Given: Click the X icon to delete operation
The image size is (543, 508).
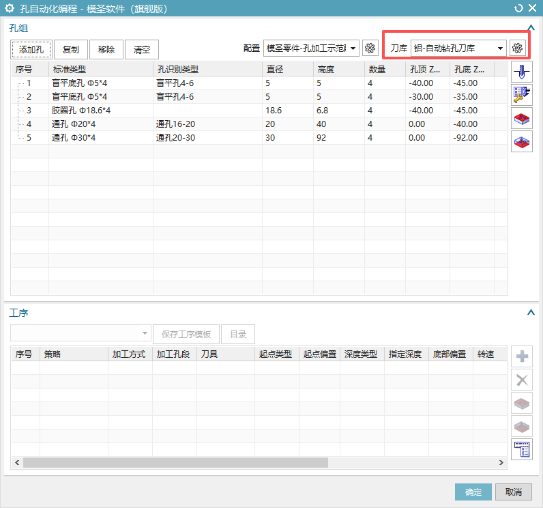Looking at the screenshot, I should click(x=522, y=380).
